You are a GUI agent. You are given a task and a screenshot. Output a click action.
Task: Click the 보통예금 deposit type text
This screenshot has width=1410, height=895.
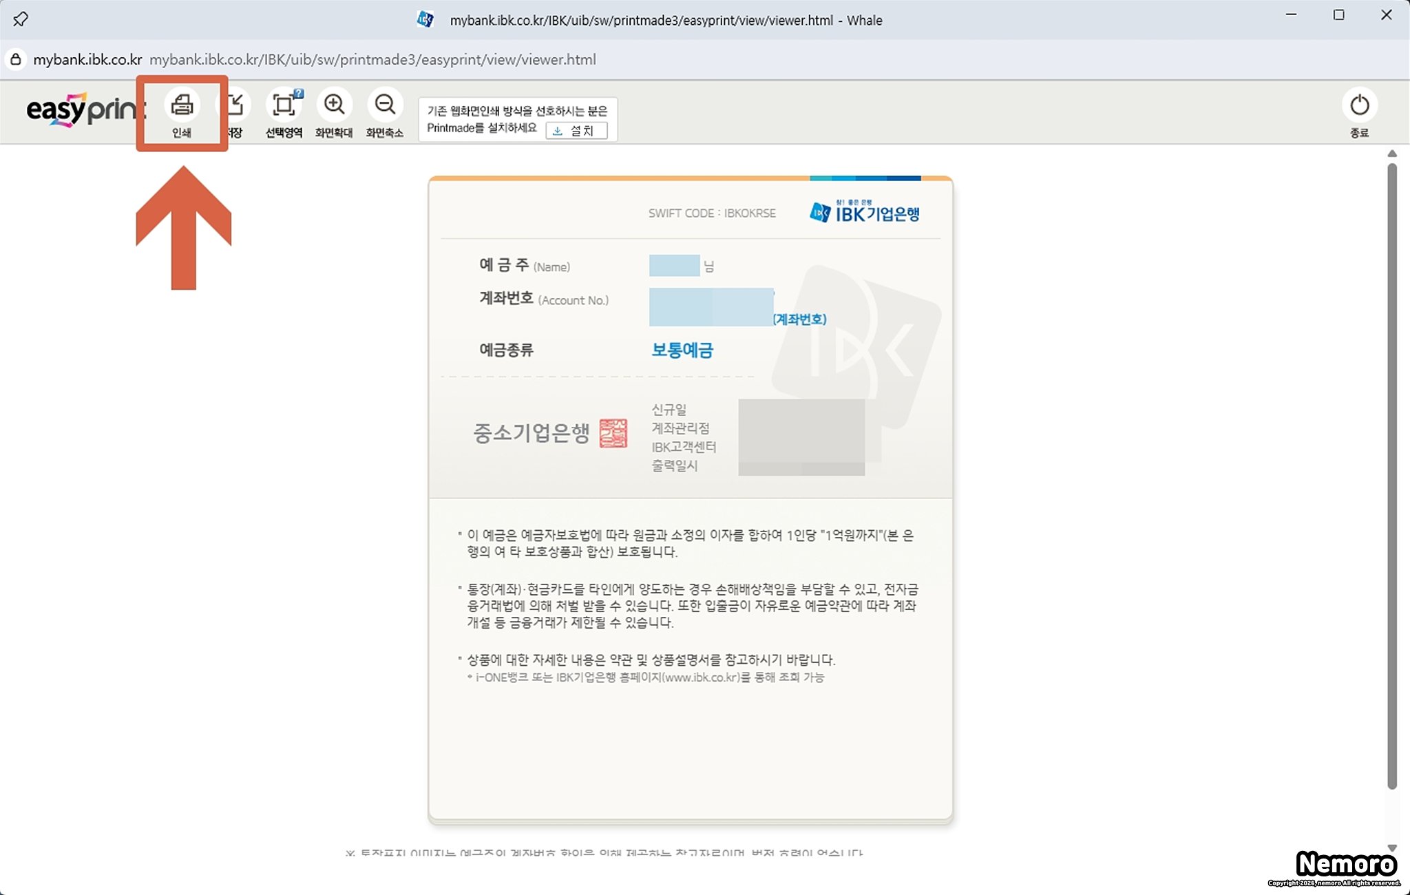[682, 350]
